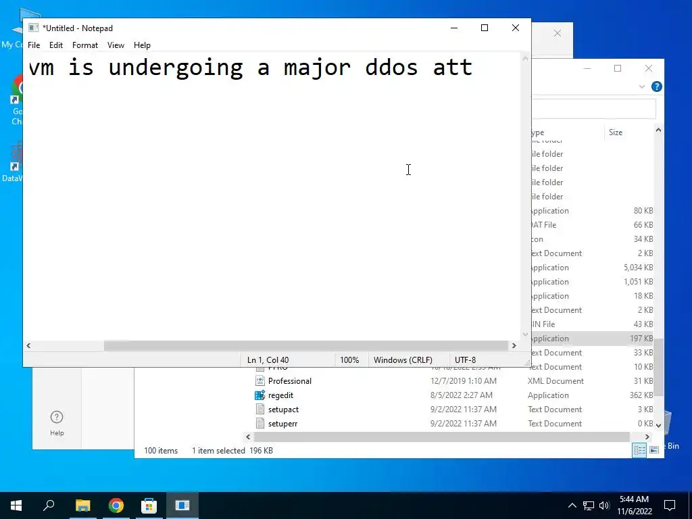Viewport: 692px width, 519px height.
Task: Switch File Explorer to large icons view
Action: point(654,449)
